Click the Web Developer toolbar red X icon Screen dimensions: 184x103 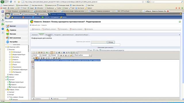point(176,8)
